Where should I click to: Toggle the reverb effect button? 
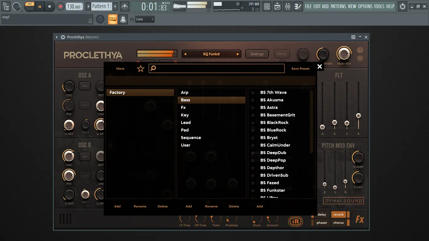tap(339, 215)
